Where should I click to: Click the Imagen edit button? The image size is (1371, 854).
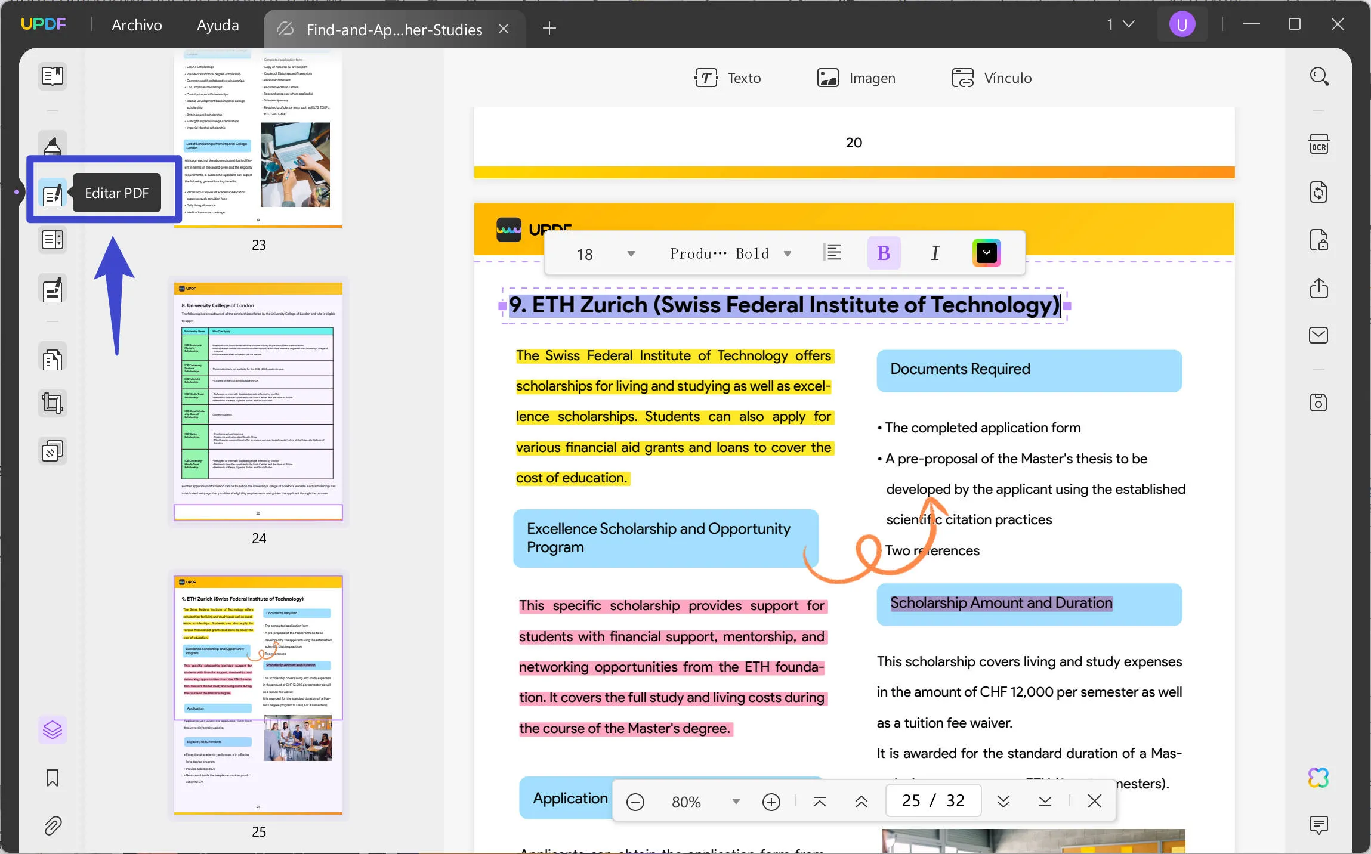856,78
